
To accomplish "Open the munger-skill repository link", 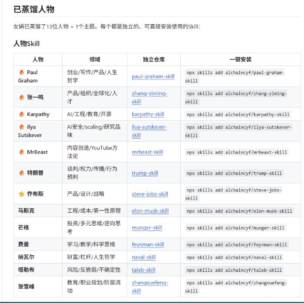I will (147, 227).
